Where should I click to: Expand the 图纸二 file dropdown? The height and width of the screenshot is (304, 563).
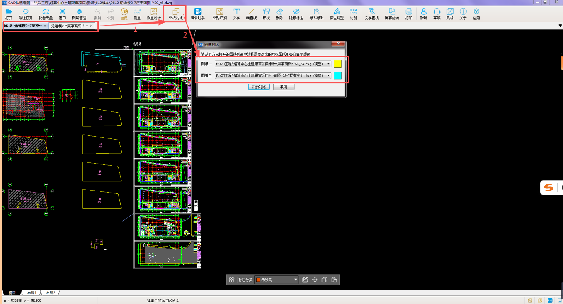(x=328, y=76)
